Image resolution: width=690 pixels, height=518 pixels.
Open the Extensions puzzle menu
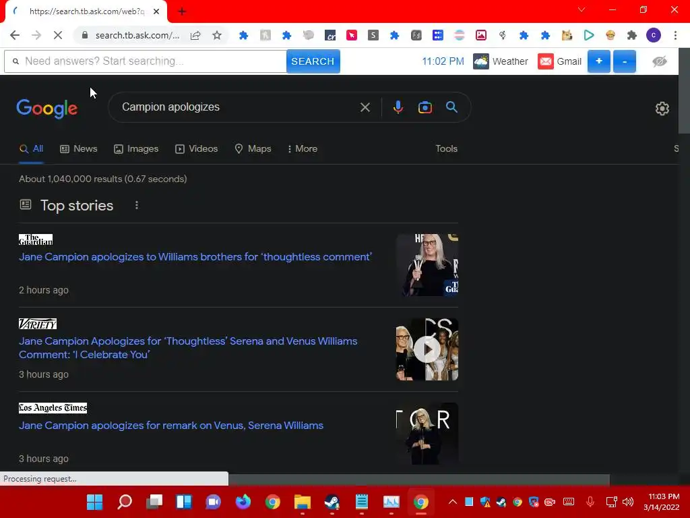[x=632, y=35]
